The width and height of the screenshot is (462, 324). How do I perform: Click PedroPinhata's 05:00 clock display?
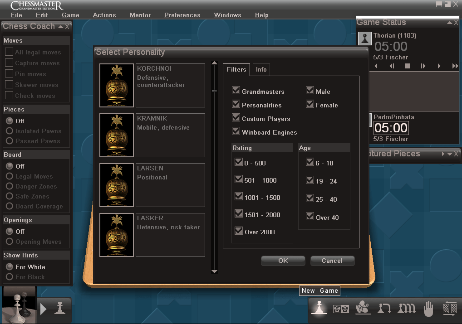pyautogui.click(x=391, y=128)
